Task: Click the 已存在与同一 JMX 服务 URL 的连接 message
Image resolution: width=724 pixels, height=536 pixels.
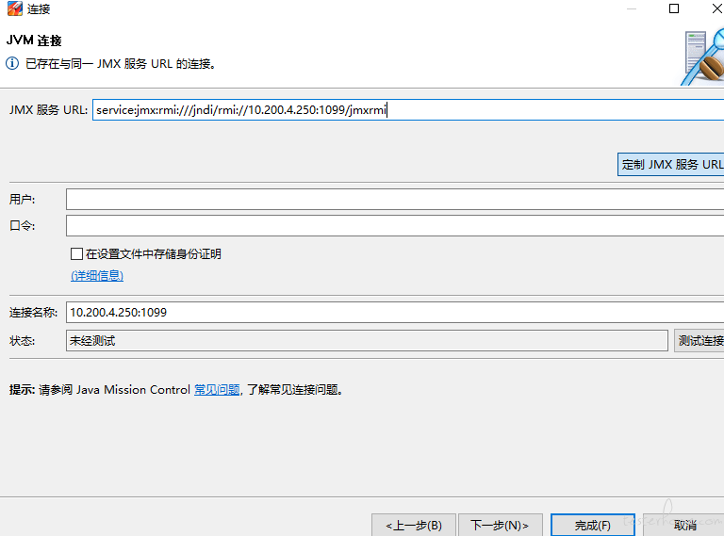Action: [121, 64]
